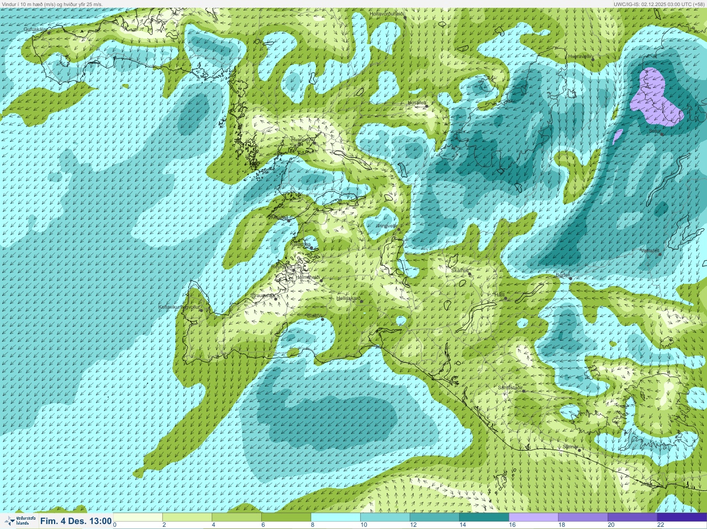
Task: Click the map title text about Vindur í 10 m hæð
Action: coord(52,4)
